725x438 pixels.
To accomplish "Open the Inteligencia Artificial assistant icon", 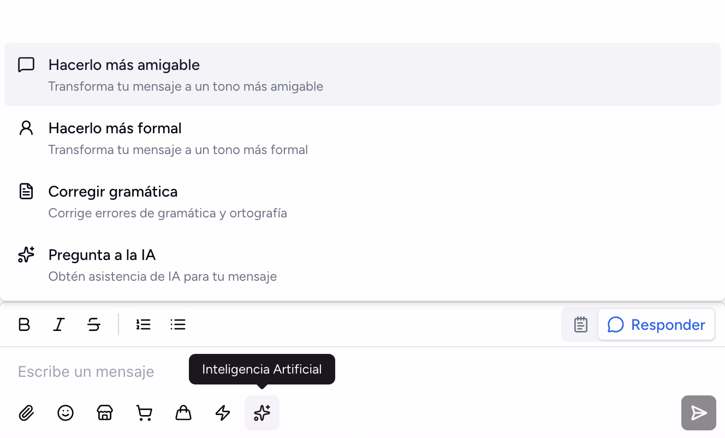I will [x=262, y=413].
